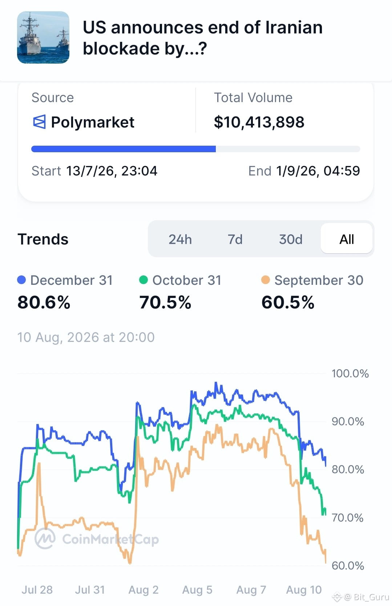This screenshot has width=392, height=606.
Task: Click the market duration progress bar
Action: [196, 149]
